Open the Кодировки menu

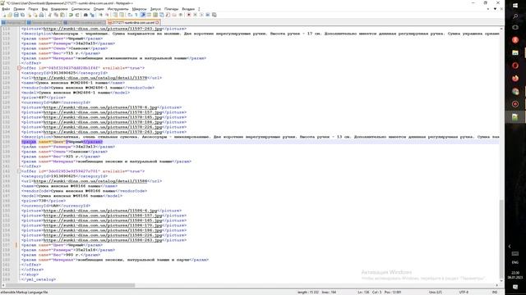[x=59, y=9]
